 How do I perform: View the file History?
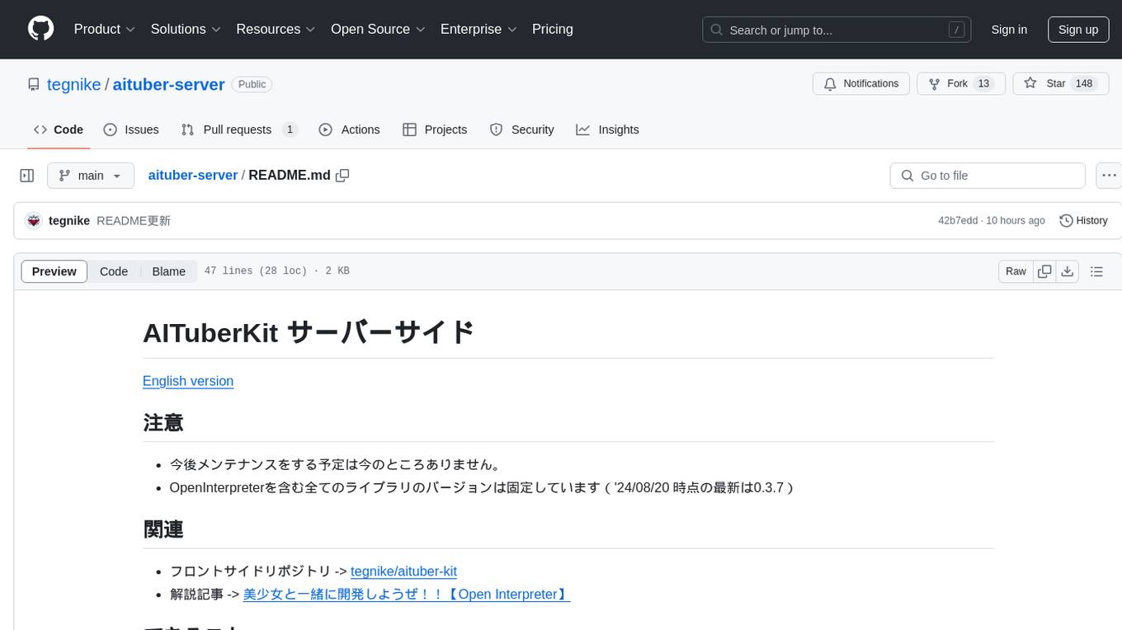(1083, 220)
